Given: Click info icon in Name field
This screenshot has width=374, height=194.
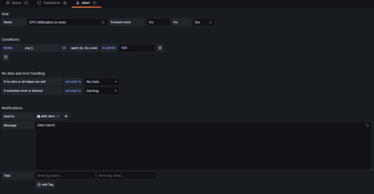Looking at the screenshot, I should click(x=103, y=23).
